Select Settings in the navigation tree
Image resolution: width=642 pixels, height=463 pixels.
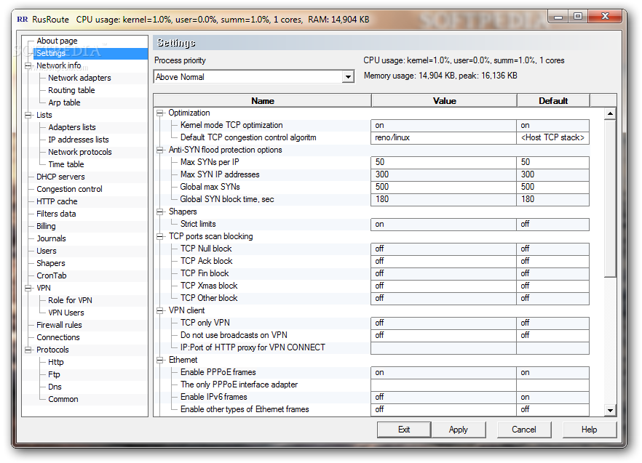[51, 53]
